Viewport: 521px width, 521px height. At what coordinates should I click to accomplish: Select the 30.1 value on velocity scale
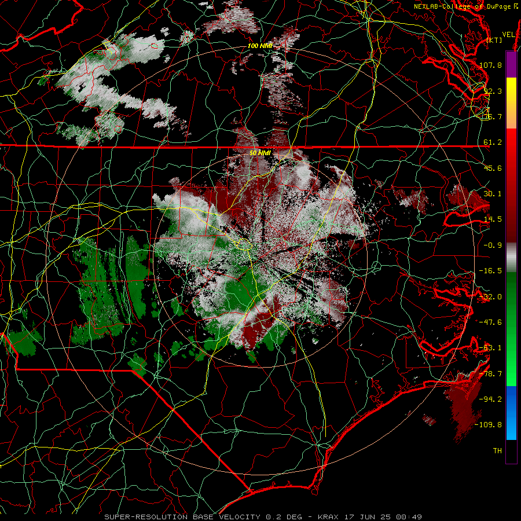click(x=493, y=194)
